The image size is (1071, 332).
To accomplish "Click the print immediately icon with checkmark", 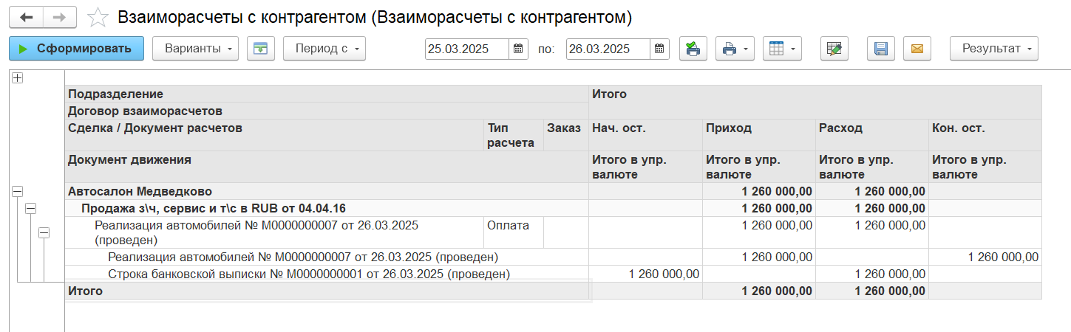I will click(x=693, y=49).
